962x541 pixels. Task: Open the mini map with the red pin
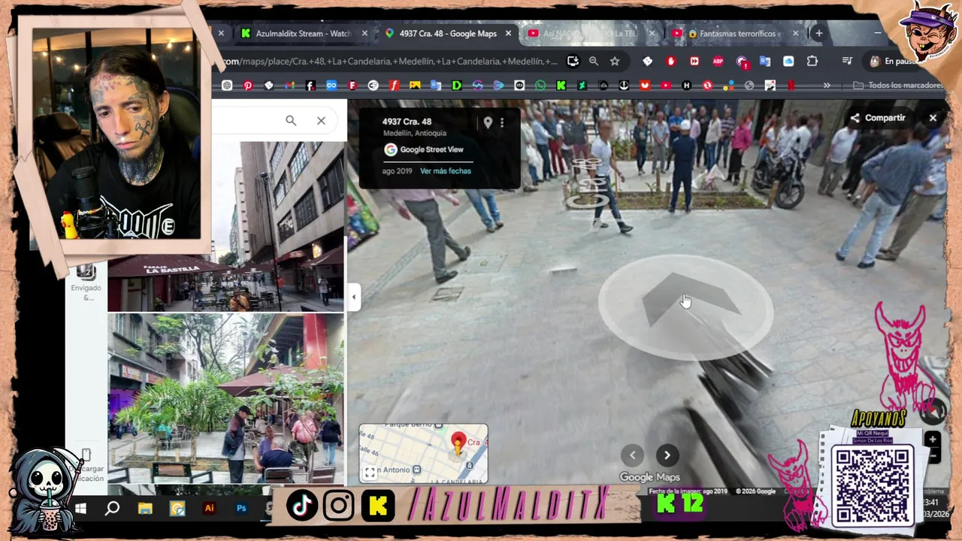click(x=423, y=453)
